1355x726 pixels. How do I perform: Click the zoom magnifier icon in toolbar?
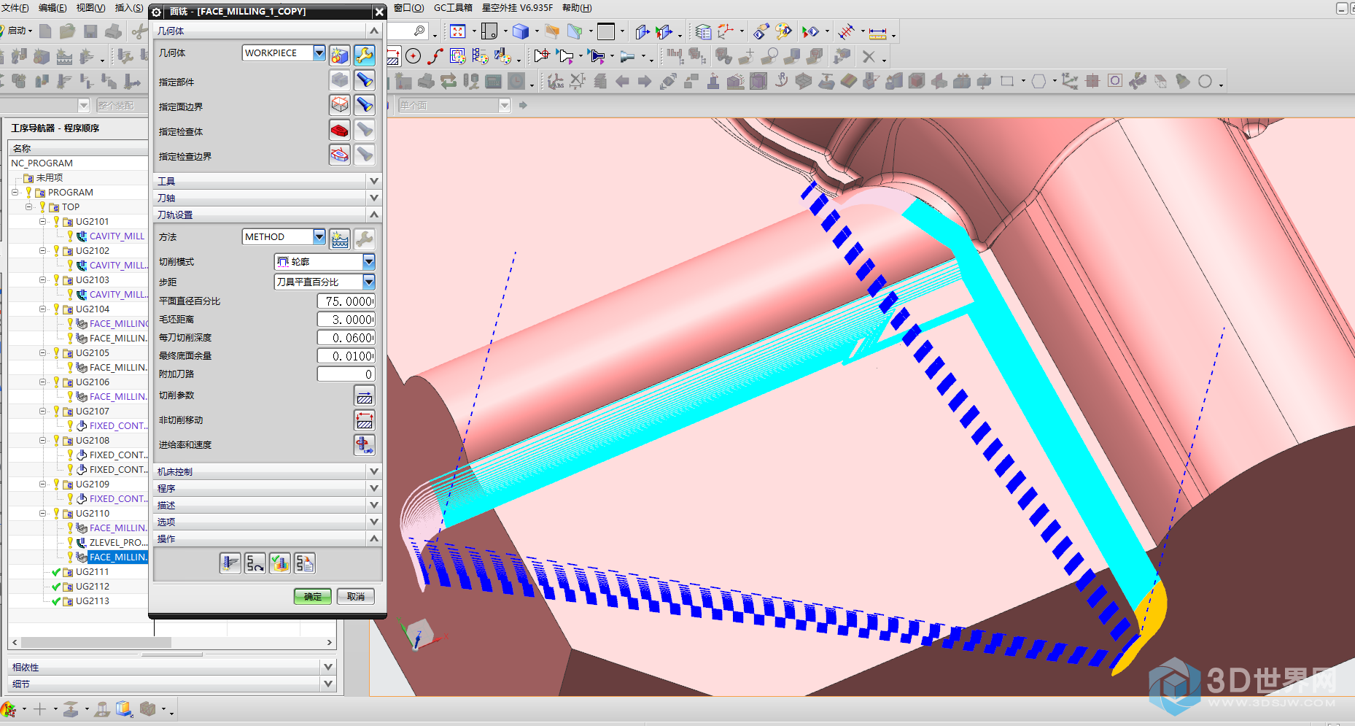[x=419, y=31]
